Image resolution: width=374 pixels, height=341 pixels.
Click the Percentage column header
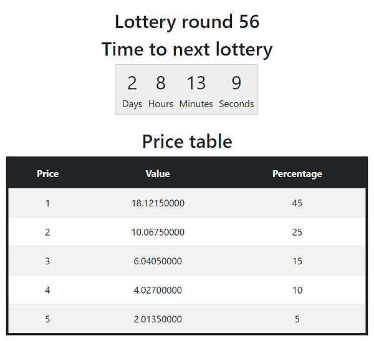297,174
